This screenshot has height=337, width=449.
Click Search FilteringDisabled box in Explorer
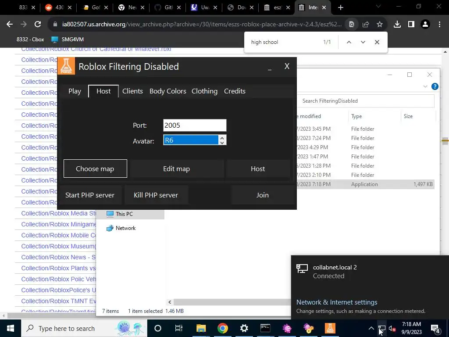[x=367, y=101]
